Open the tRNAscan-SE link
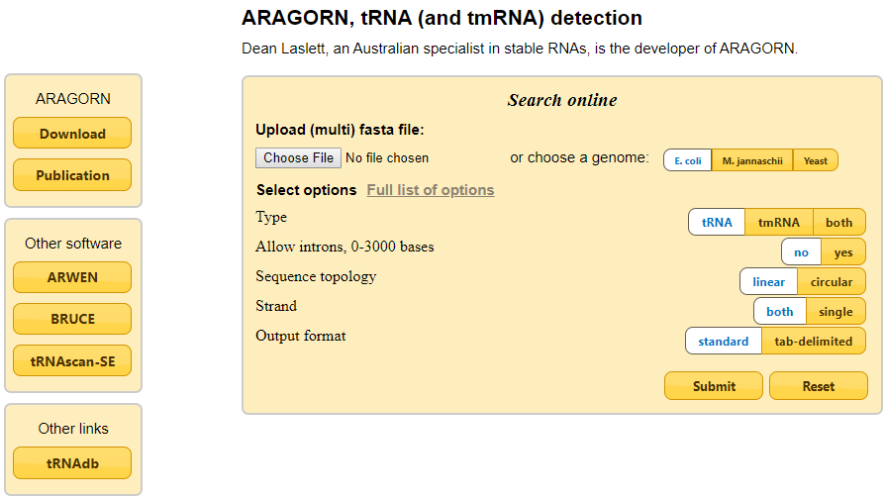Viewport: 885px width, 500px height. (72, 361)
